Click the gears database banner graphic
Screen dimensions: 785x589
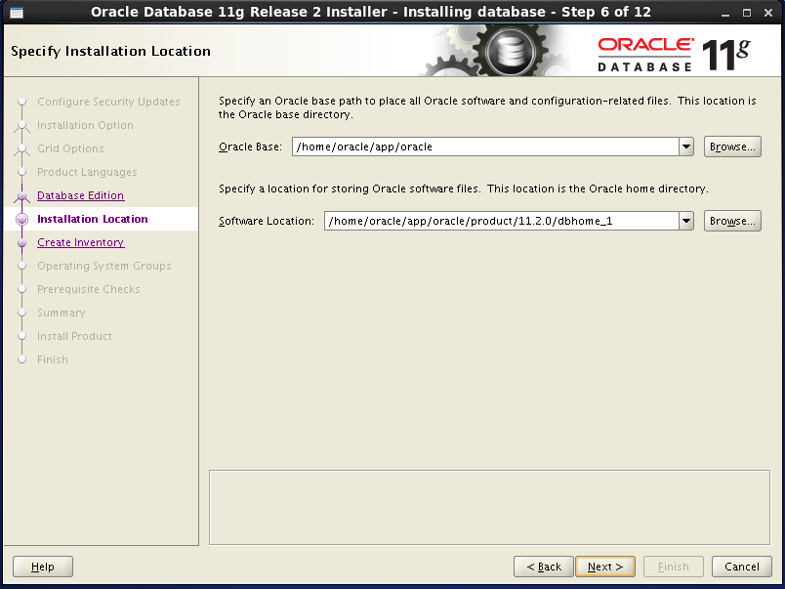[498, 51]
